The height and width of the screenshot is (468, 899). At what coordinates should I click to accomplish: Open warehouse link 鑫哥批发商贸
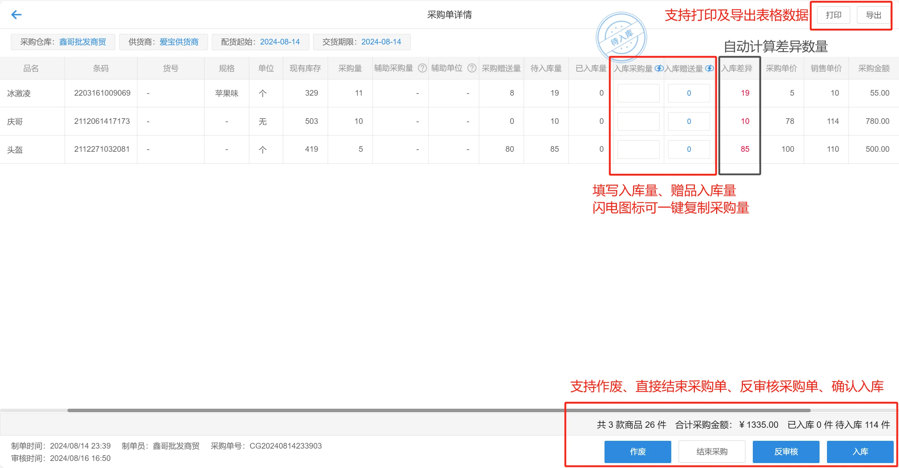(82, 42)
